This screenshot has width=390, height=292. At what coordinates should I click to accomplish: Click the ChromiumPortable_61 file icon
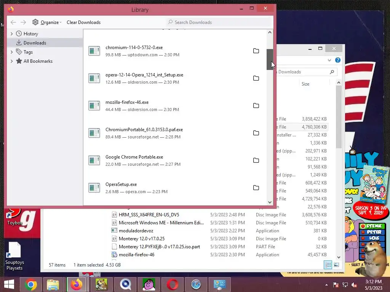tap(94, 133)
